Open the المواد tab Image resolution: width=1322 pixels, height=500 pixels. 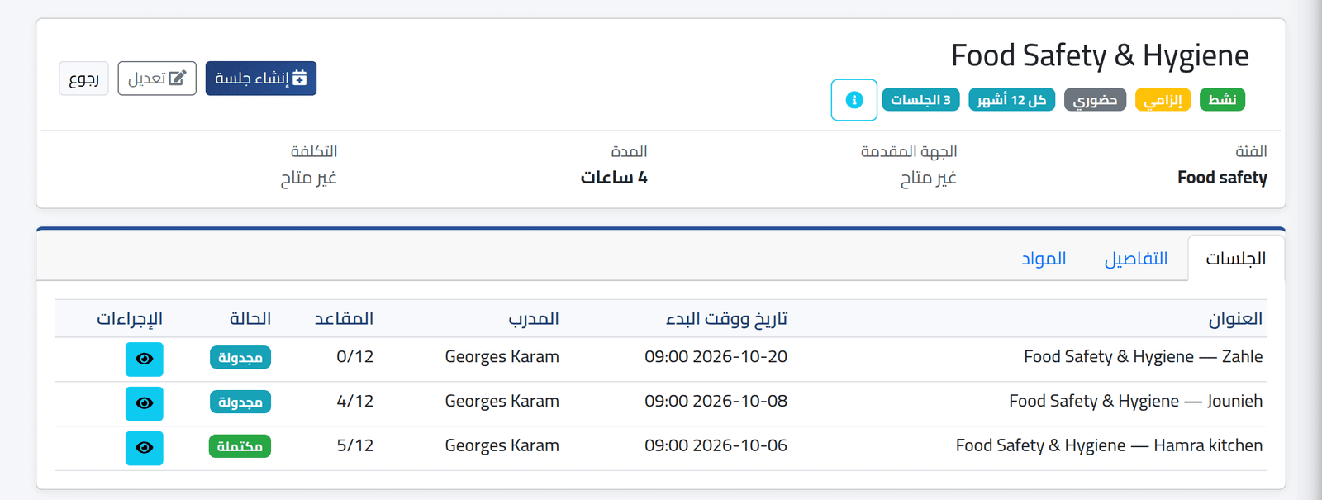(1044, 259)
